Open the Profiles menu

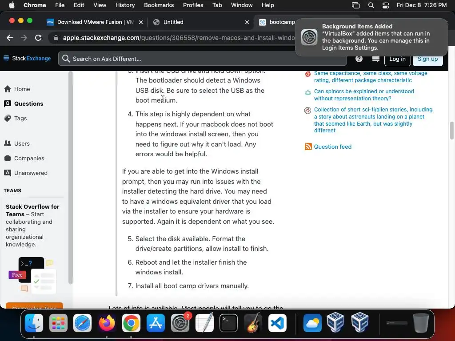[x=193, y=5]
